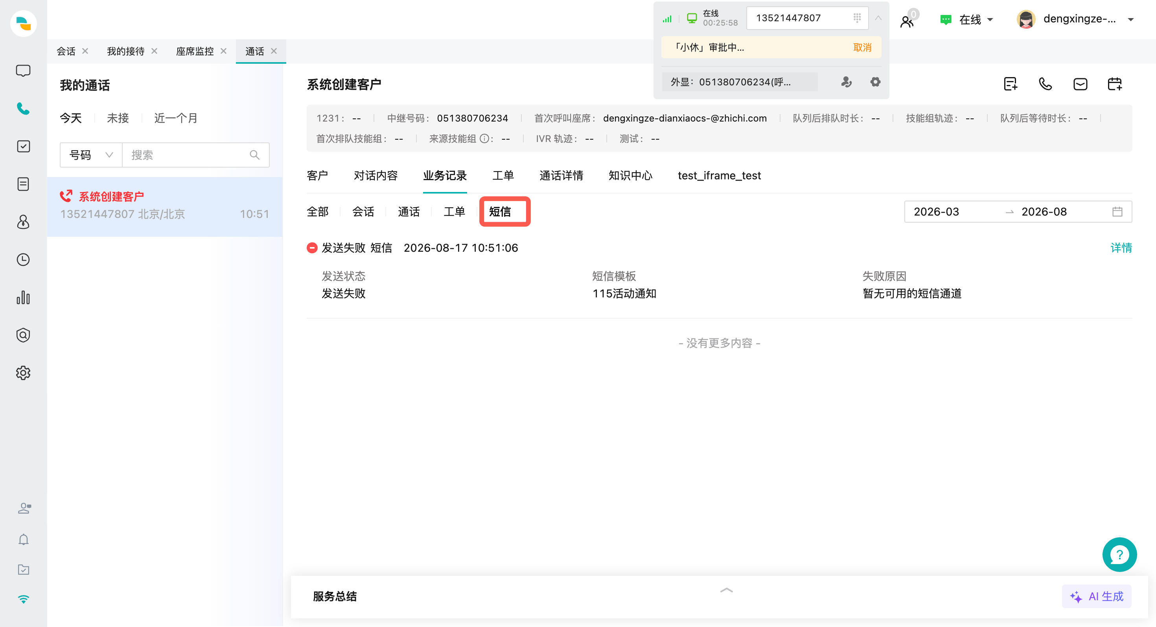The width and height of the screenshot is (1156, 627).
Task: Open the 通话详情 tab
Action: [561, 175]
